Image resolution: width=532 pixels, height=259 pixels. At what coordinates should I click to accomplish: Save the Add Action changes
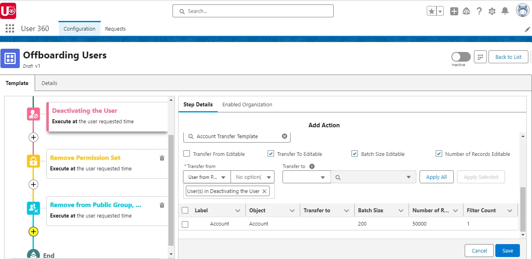[507, 250]
